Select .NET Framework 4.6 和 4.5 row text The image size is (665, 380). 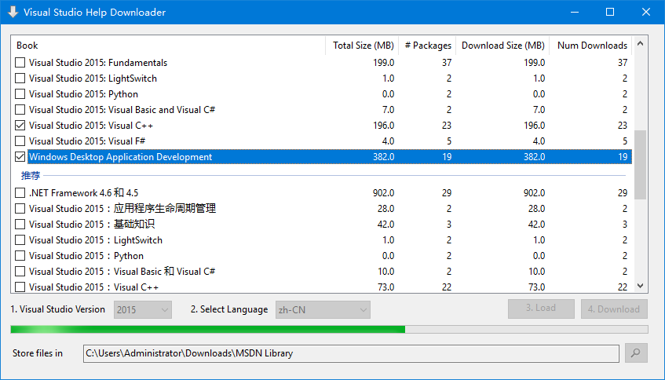(x=83, y=192)
